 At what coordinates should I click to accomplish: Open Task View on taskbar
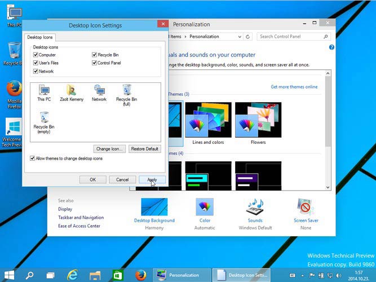pos(50,275)
